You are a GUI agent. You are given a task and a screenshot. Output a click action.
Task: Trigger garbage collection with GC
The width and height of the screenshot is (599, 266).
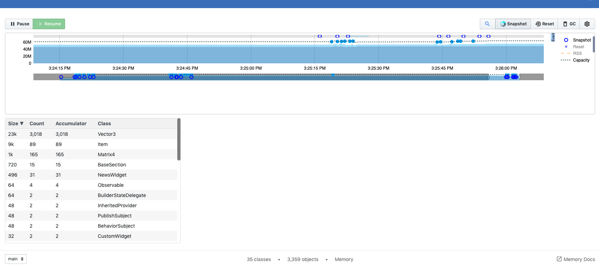point(569,24)
